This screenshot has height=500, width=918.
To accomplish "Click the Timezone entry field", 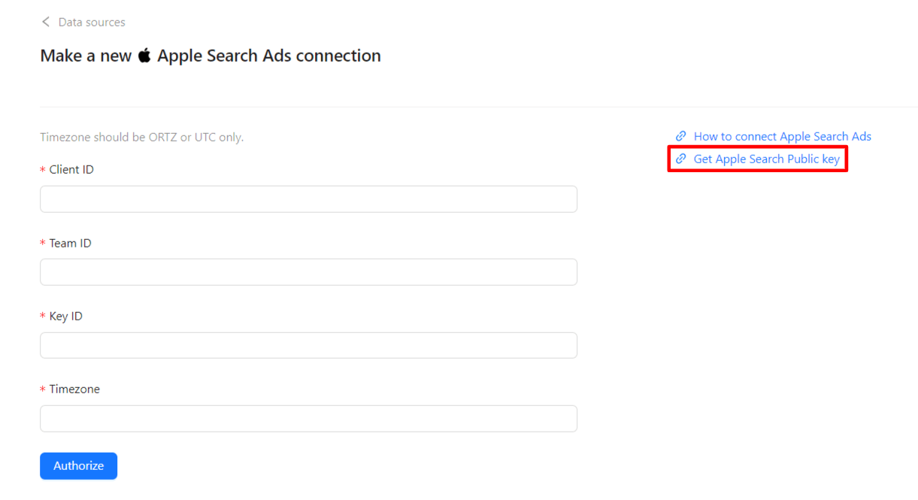I will (x=308, y=418).
